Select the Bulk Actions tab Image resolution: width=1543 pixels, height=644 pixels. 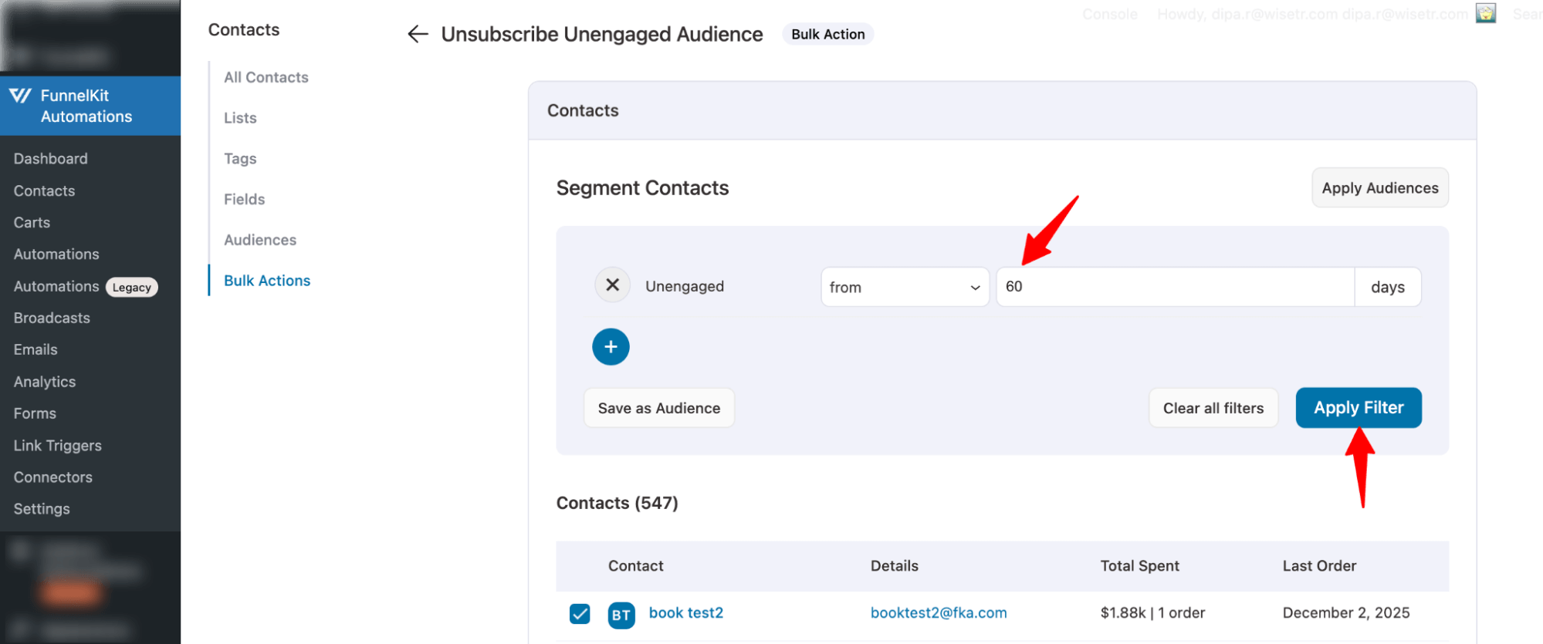[267, 281]
